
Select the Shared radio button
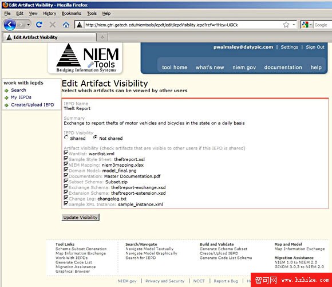click(66, 137)
